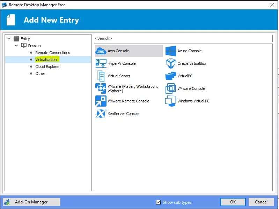This screenshot has width=279, height=209.
Task: Click the VMware Console text label
Action: [x=191, y=88]
